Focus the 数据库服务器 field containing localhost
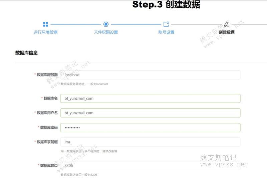This screenshot has height=180, width=267. (x=150, y=75)
